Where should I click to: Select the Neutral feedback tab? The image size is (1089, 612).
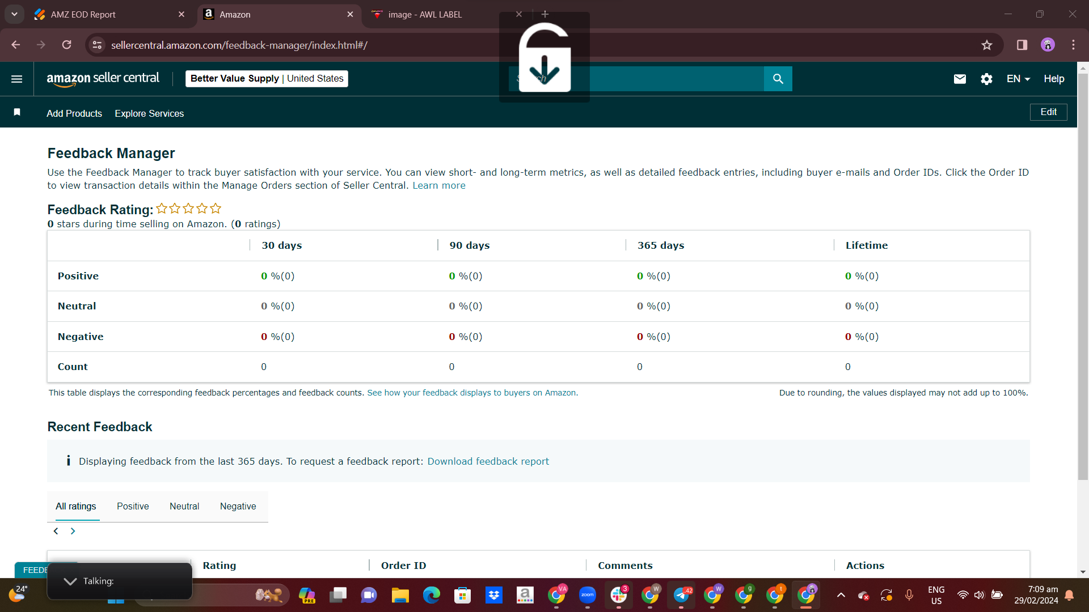coord(184,507)
